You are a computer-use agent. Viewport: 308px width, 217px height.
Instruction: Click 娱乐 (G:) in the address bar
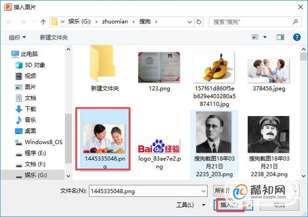pyautogui.click(x=79, y=21)
